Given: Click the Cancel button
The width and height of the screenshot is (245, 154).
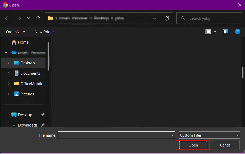Looking at the screenshot, I should coord(226,145).
